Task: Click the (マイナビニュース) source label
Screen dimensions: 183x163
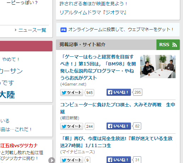Action: coord(78,152)
